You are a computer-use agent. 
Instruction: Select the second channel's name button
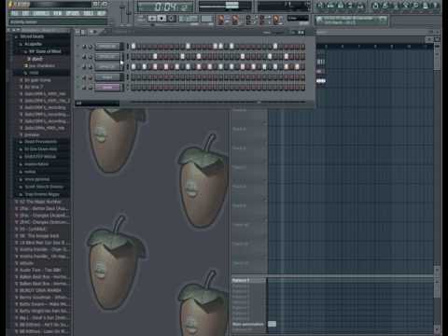coord(107,57)
